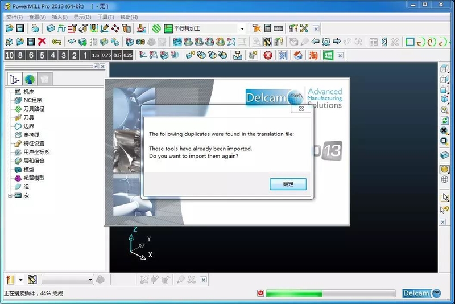Open the 文件(F) menu
The image size is (455, 304).
point(14,17)
